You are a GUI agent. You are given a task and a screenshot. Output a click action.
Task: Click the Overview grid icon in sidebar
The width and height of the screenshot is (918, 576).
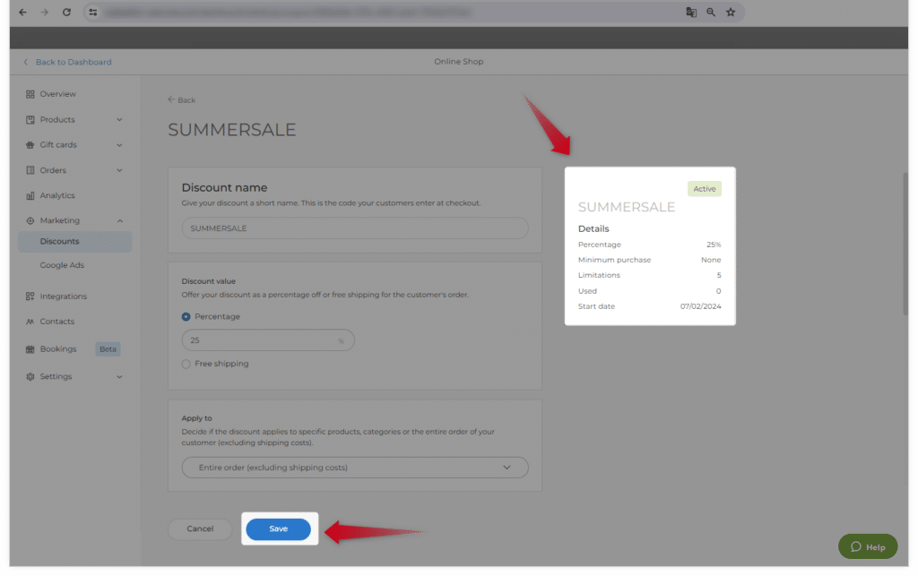pyautogui.click(x=30, y=94)
